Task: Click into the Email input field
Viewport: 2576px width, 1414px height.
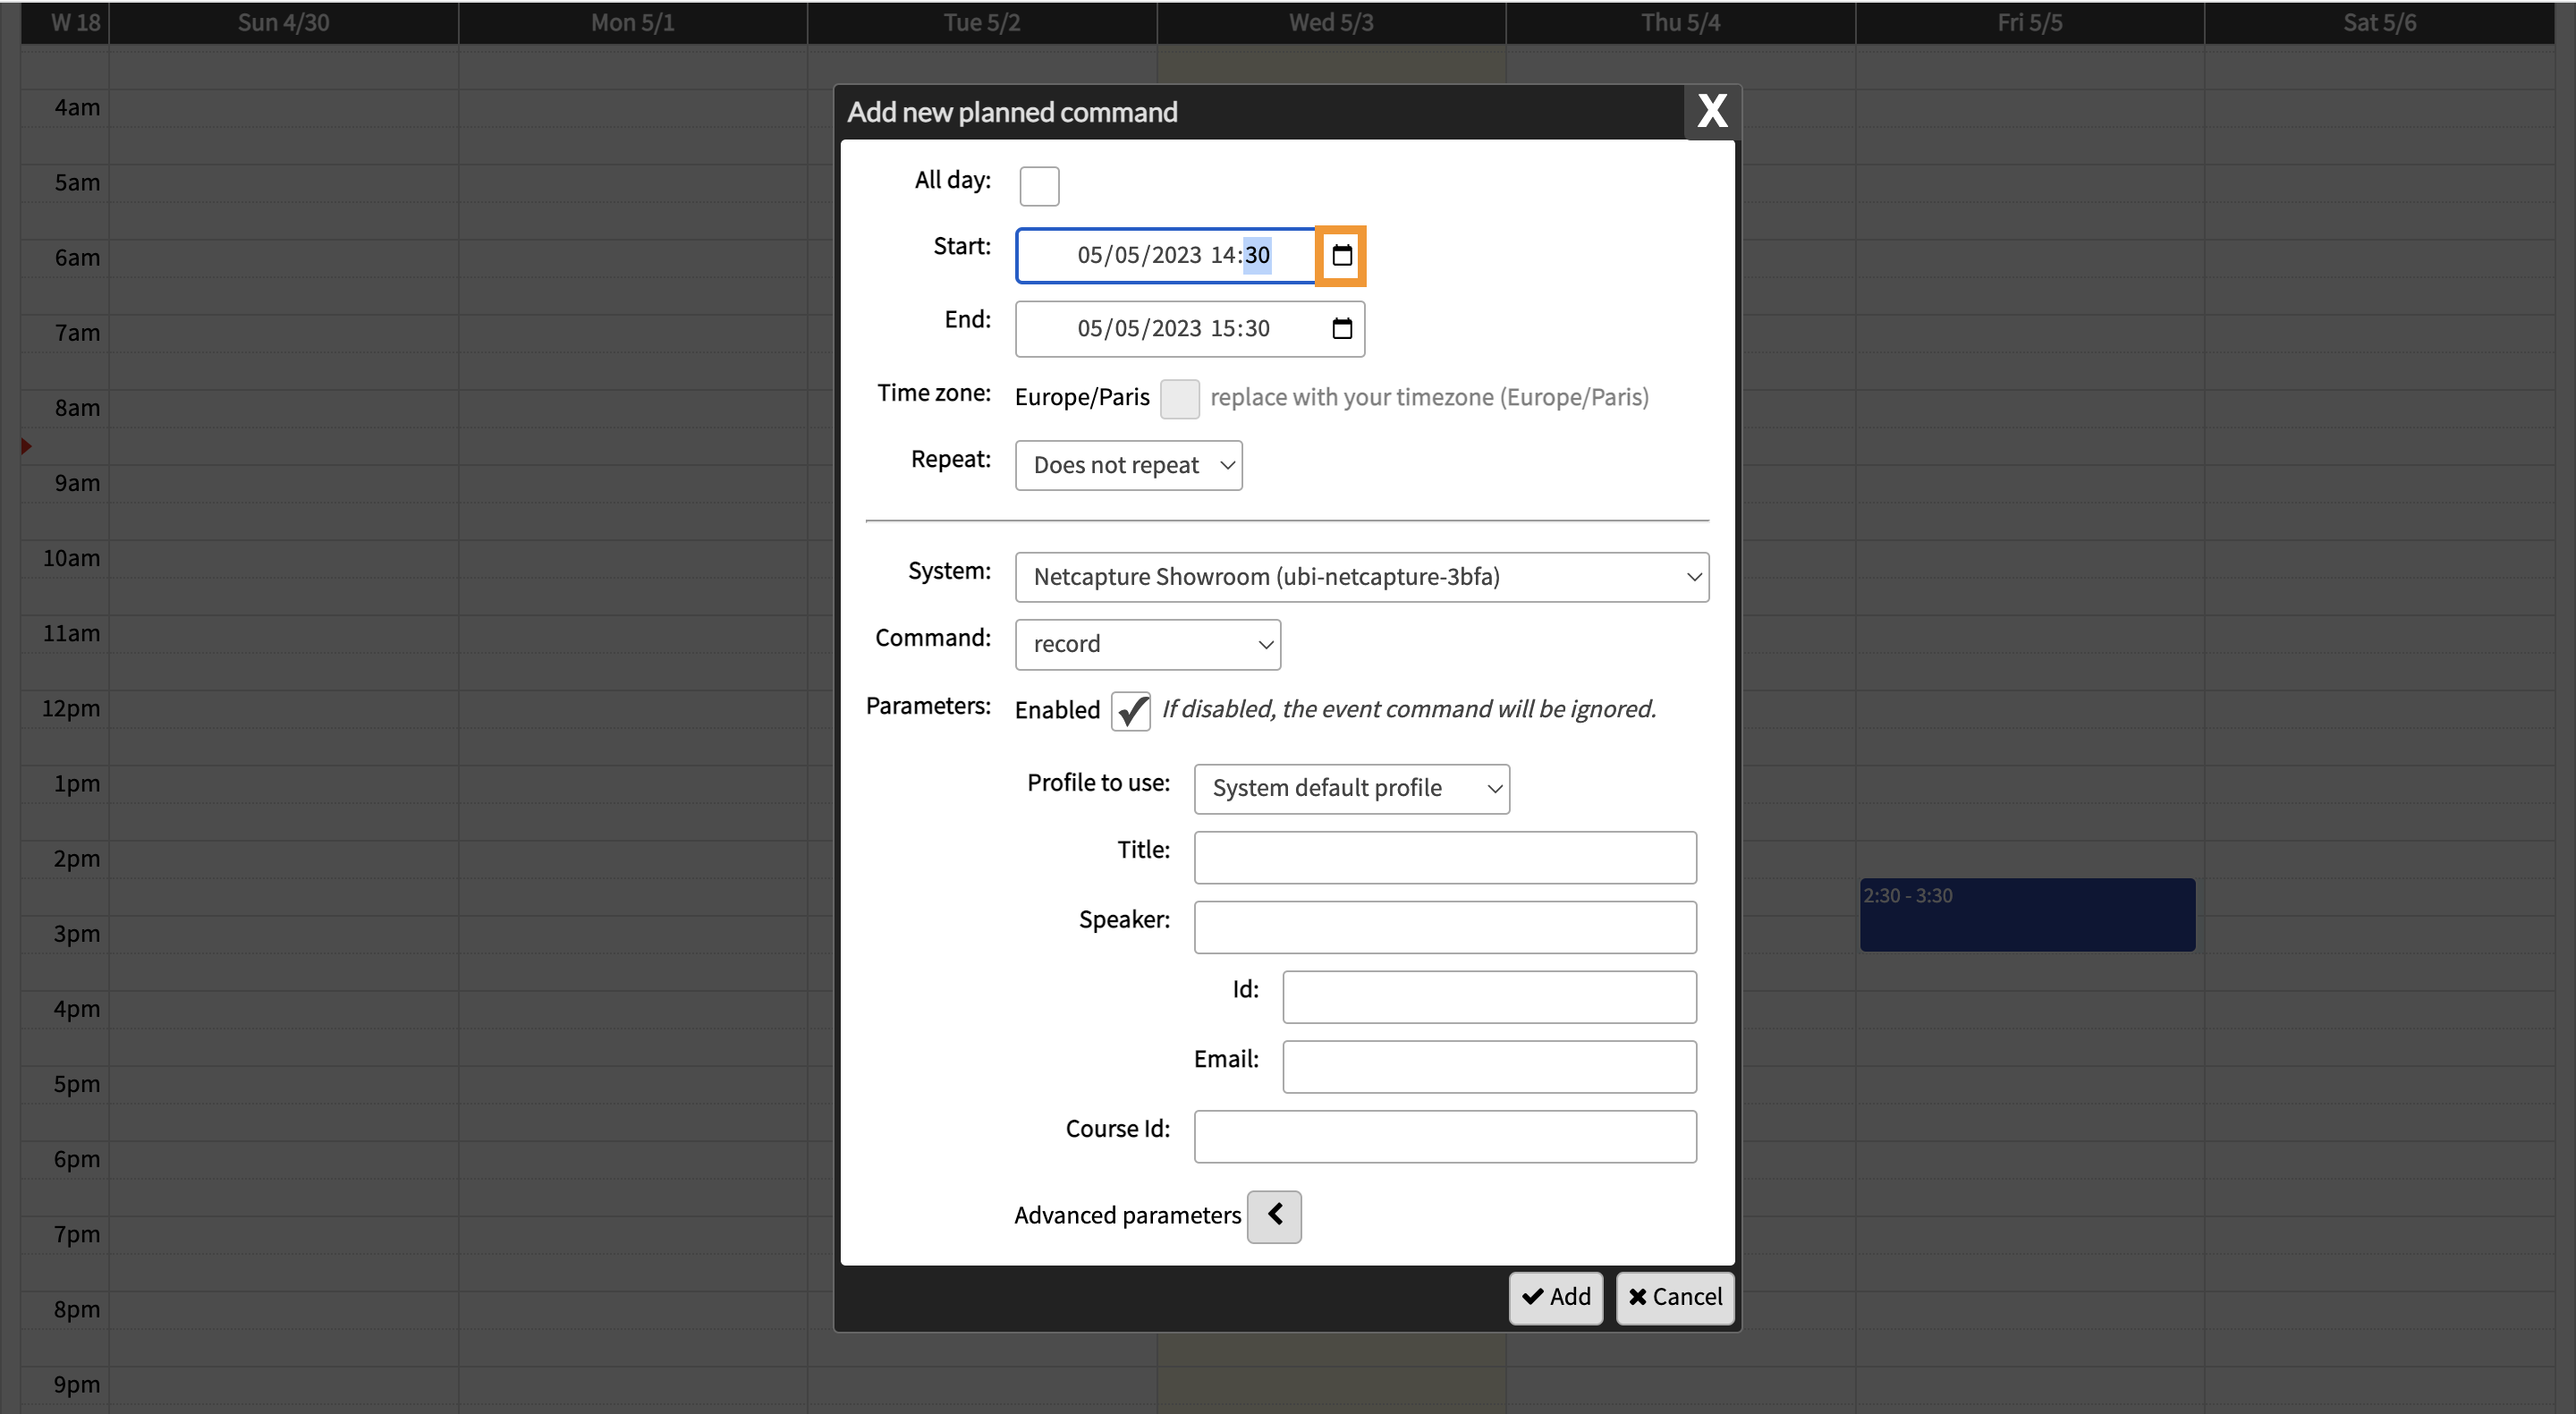Action: click(1489, 1067)
